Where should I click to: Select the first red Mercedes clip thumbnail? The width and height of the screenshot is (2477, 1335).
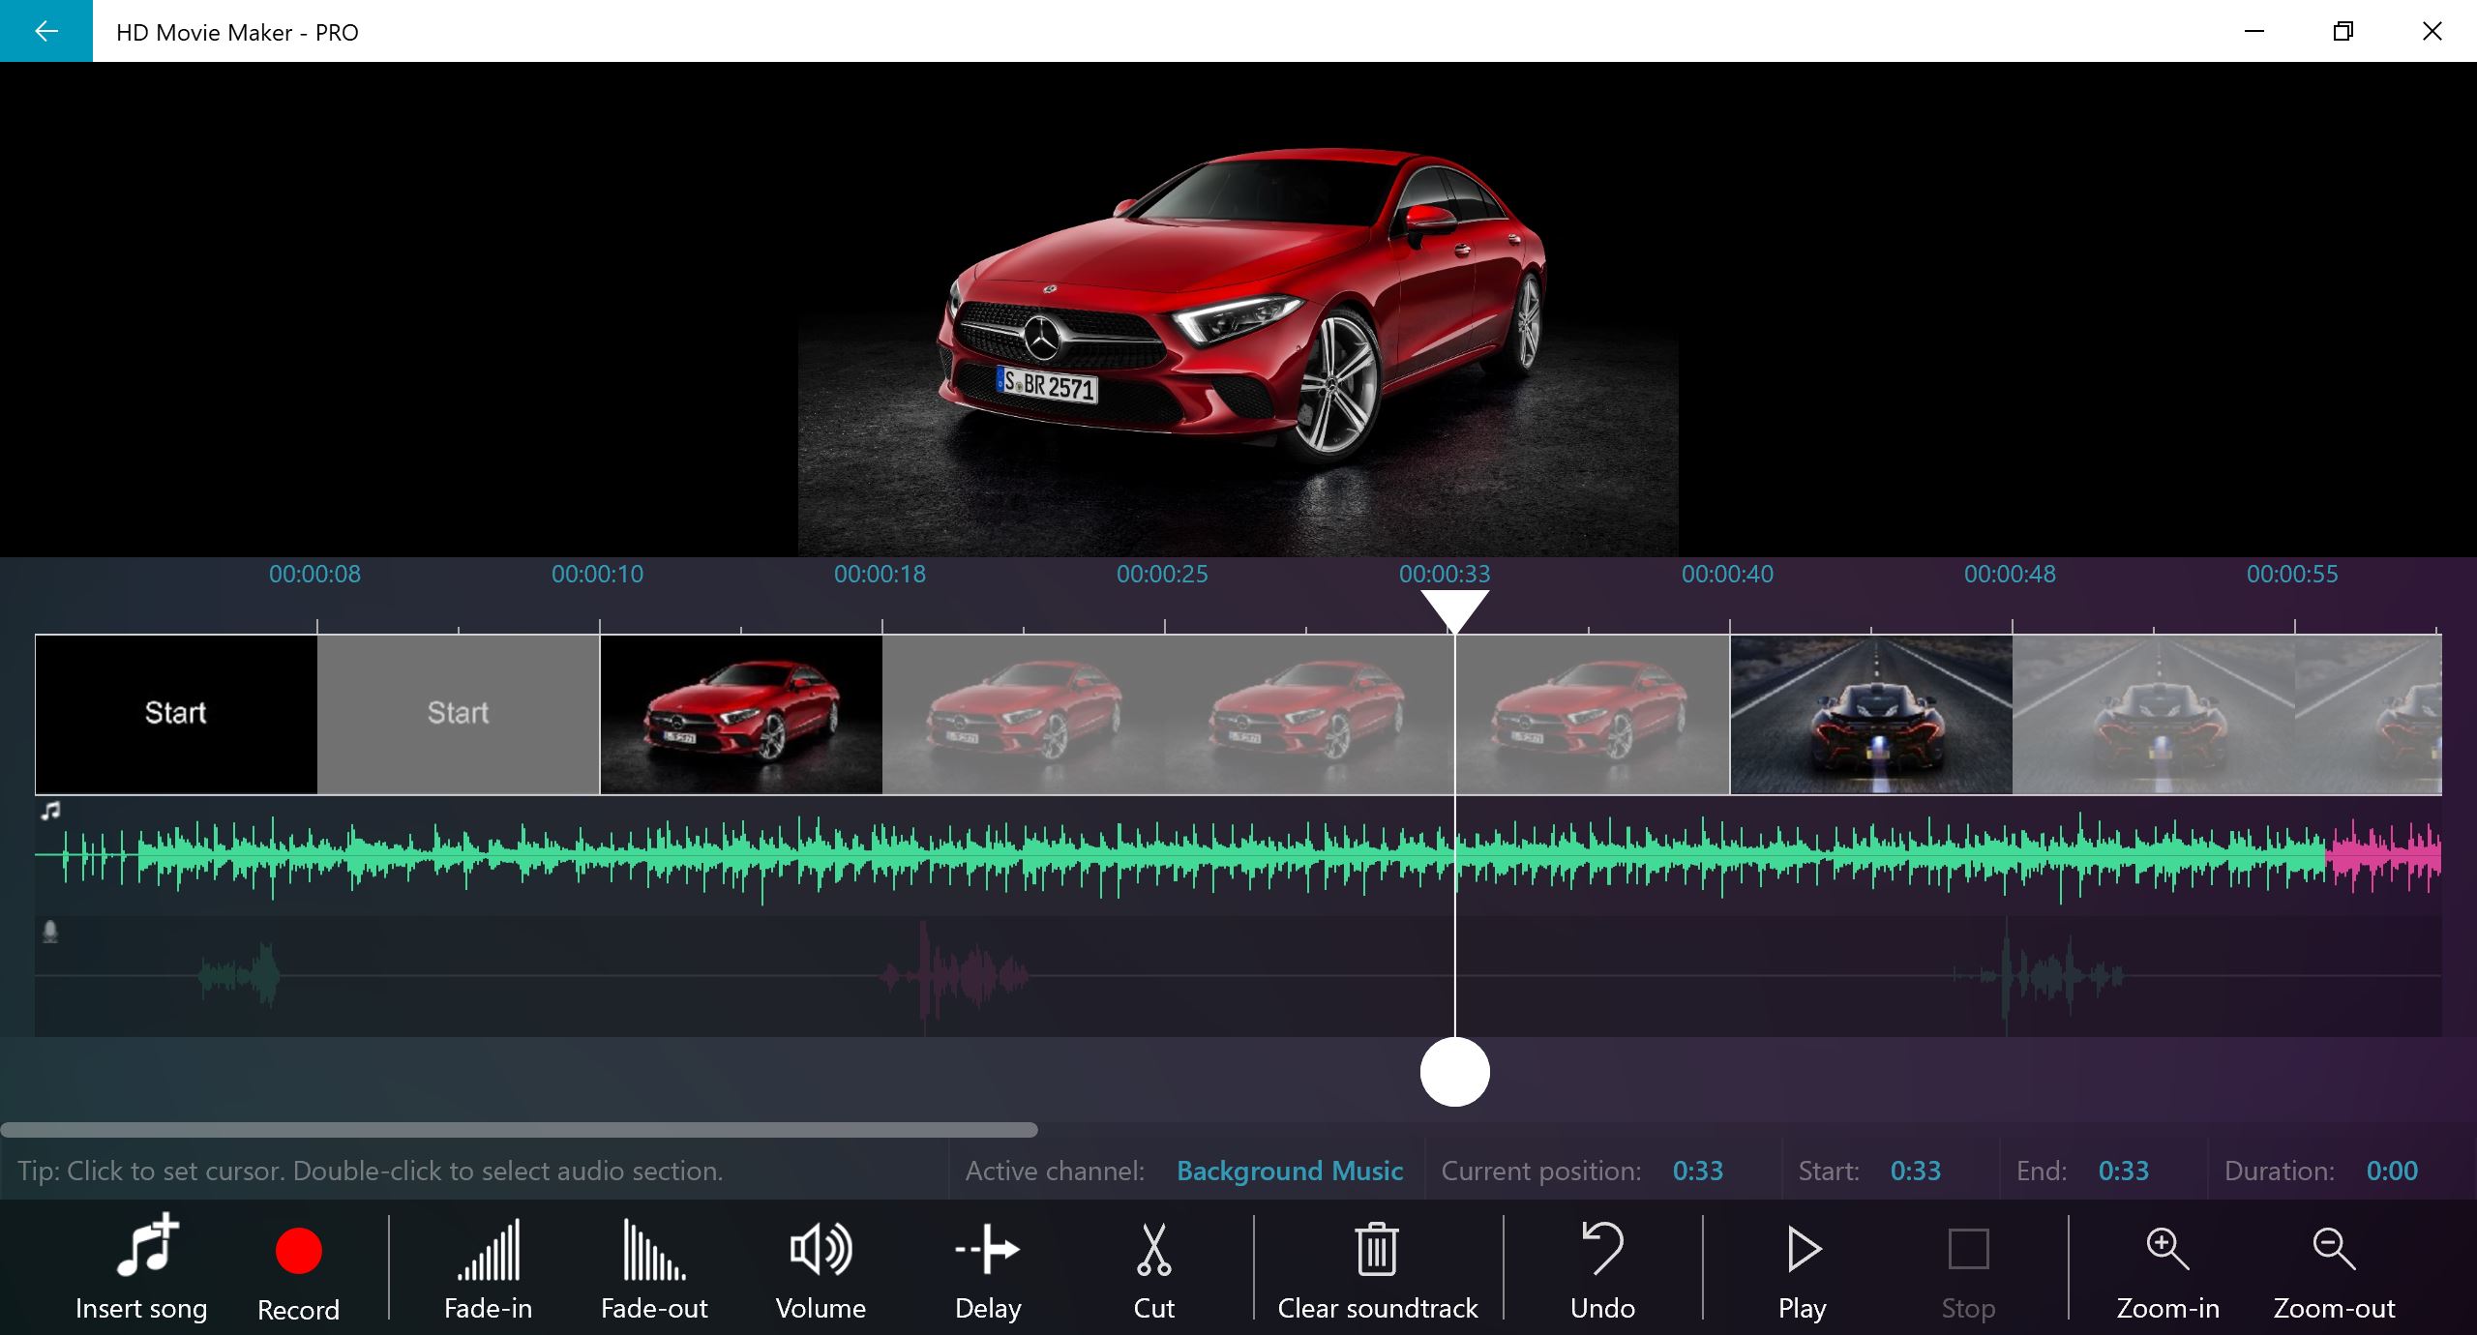point(741,714)
